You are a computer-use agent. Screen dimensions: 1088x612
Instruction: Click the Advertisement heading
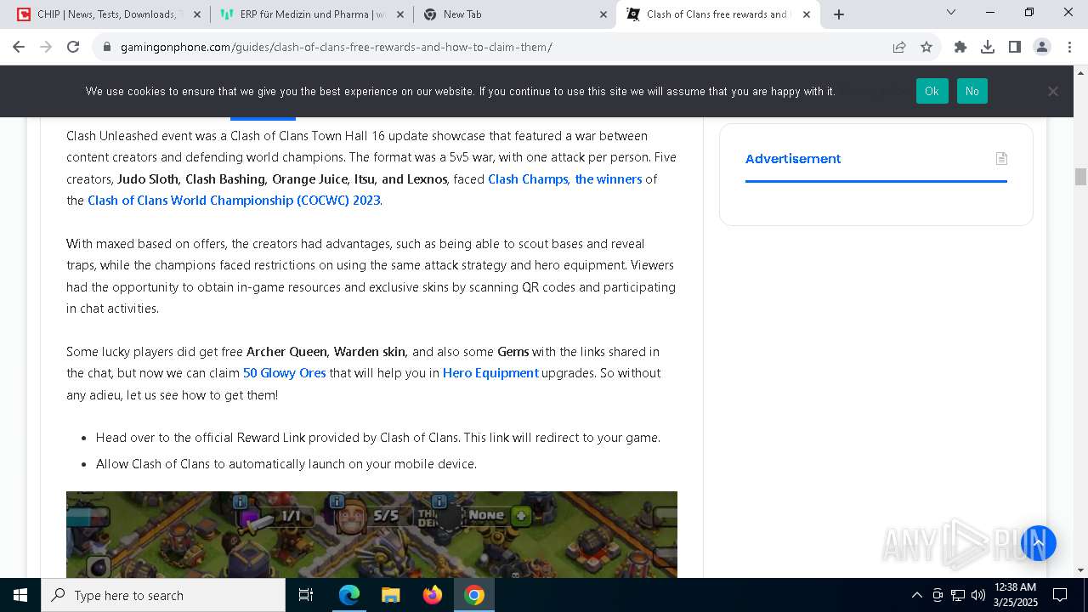(x=793, y=159)
